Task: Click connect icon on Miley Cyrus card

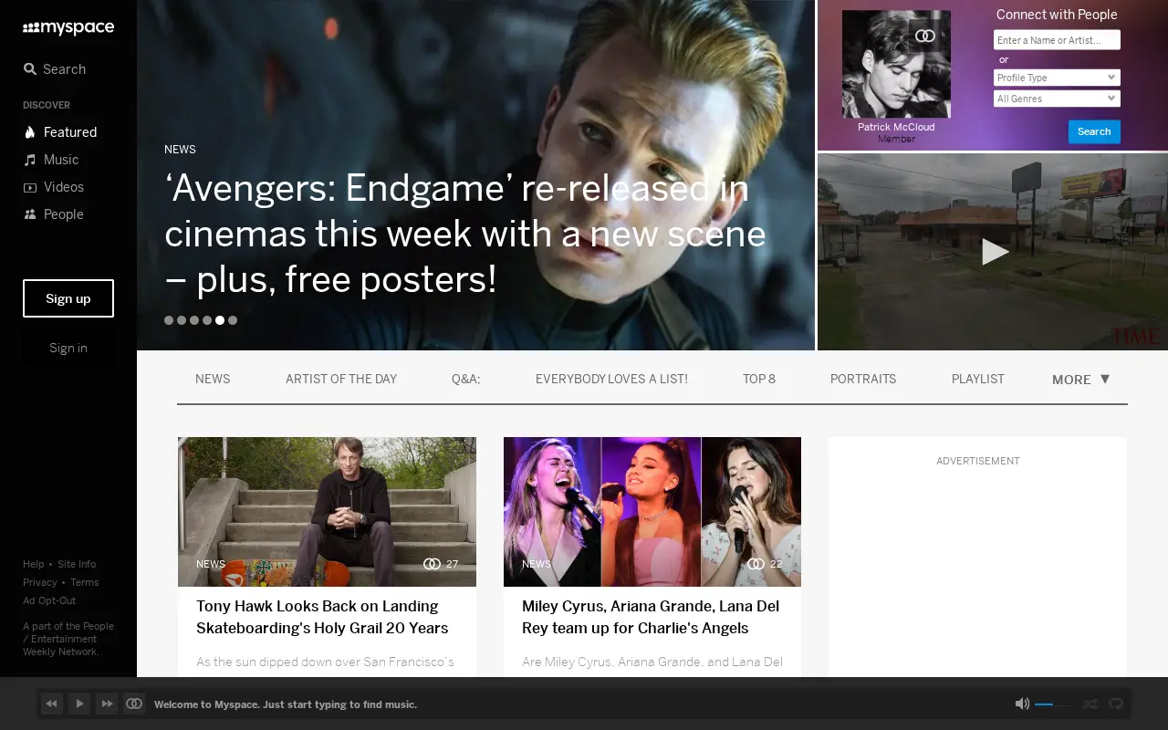Action: tap(756, 564)
